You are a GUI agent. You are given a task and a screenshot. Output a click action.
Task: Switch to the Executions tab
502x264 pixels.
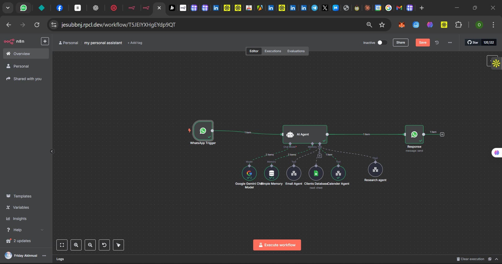click(x=273, y=51)
